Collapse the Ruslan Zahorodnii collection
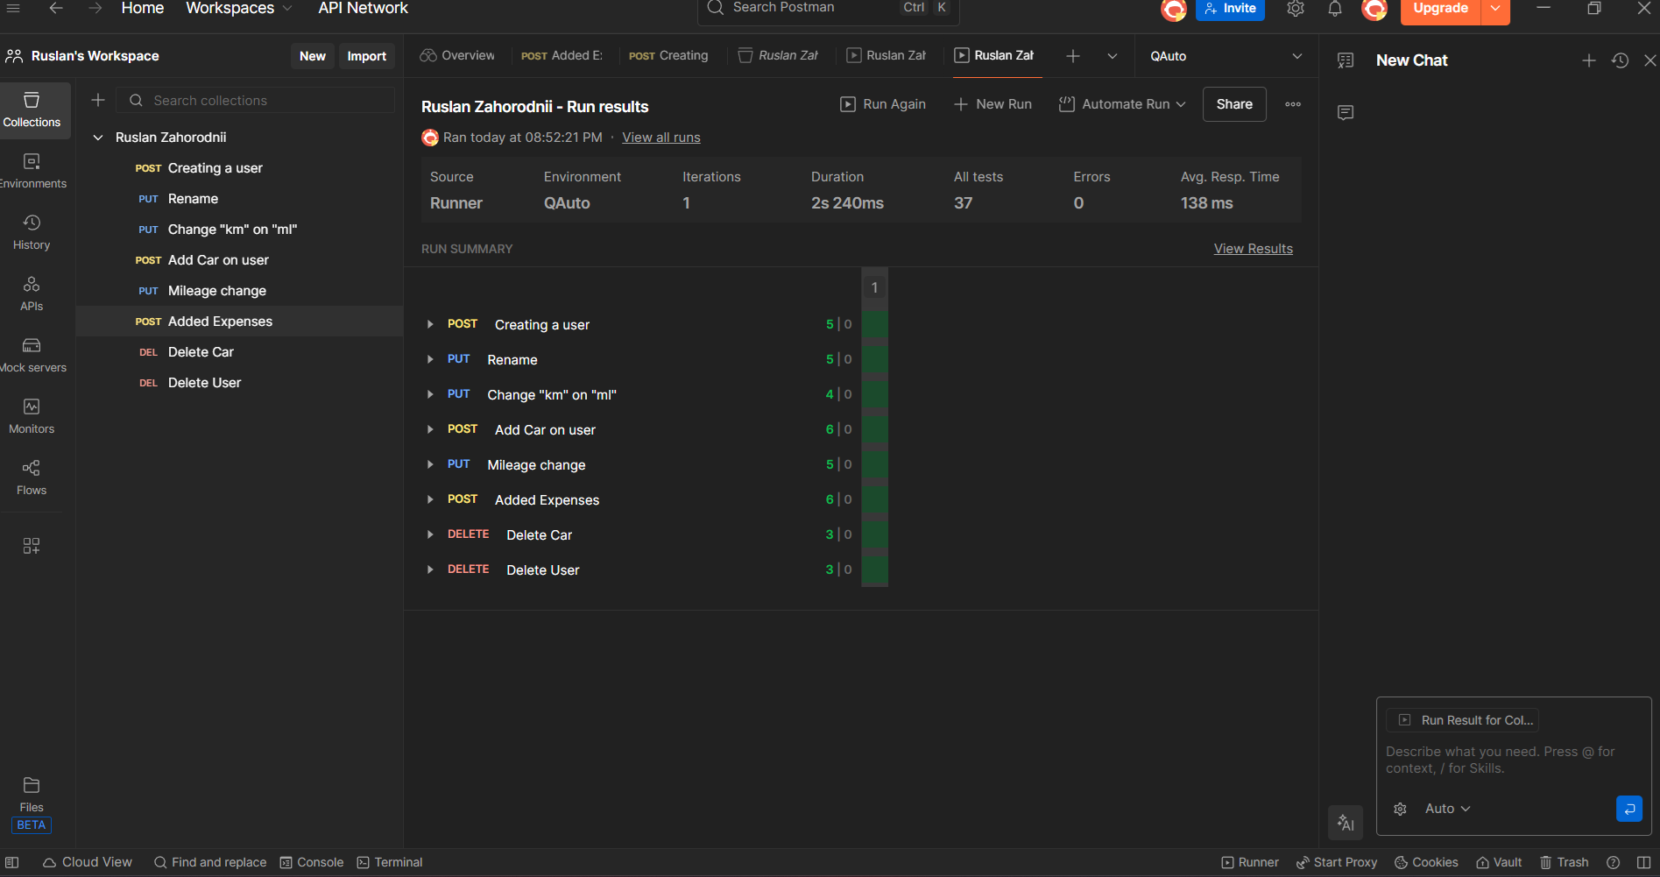 tap(98, 138)
